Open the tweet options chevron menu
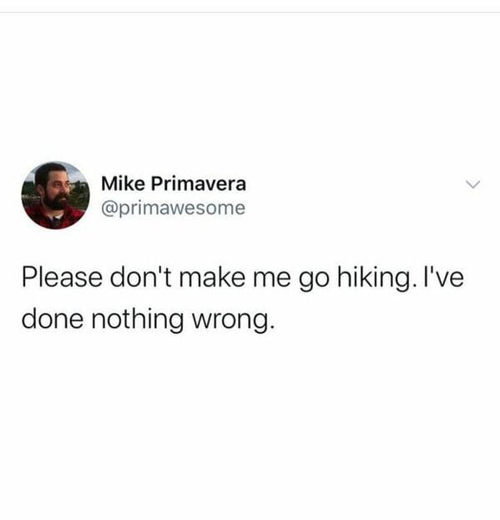Viewport: 500px width, 520px height. tap(472, 184)
